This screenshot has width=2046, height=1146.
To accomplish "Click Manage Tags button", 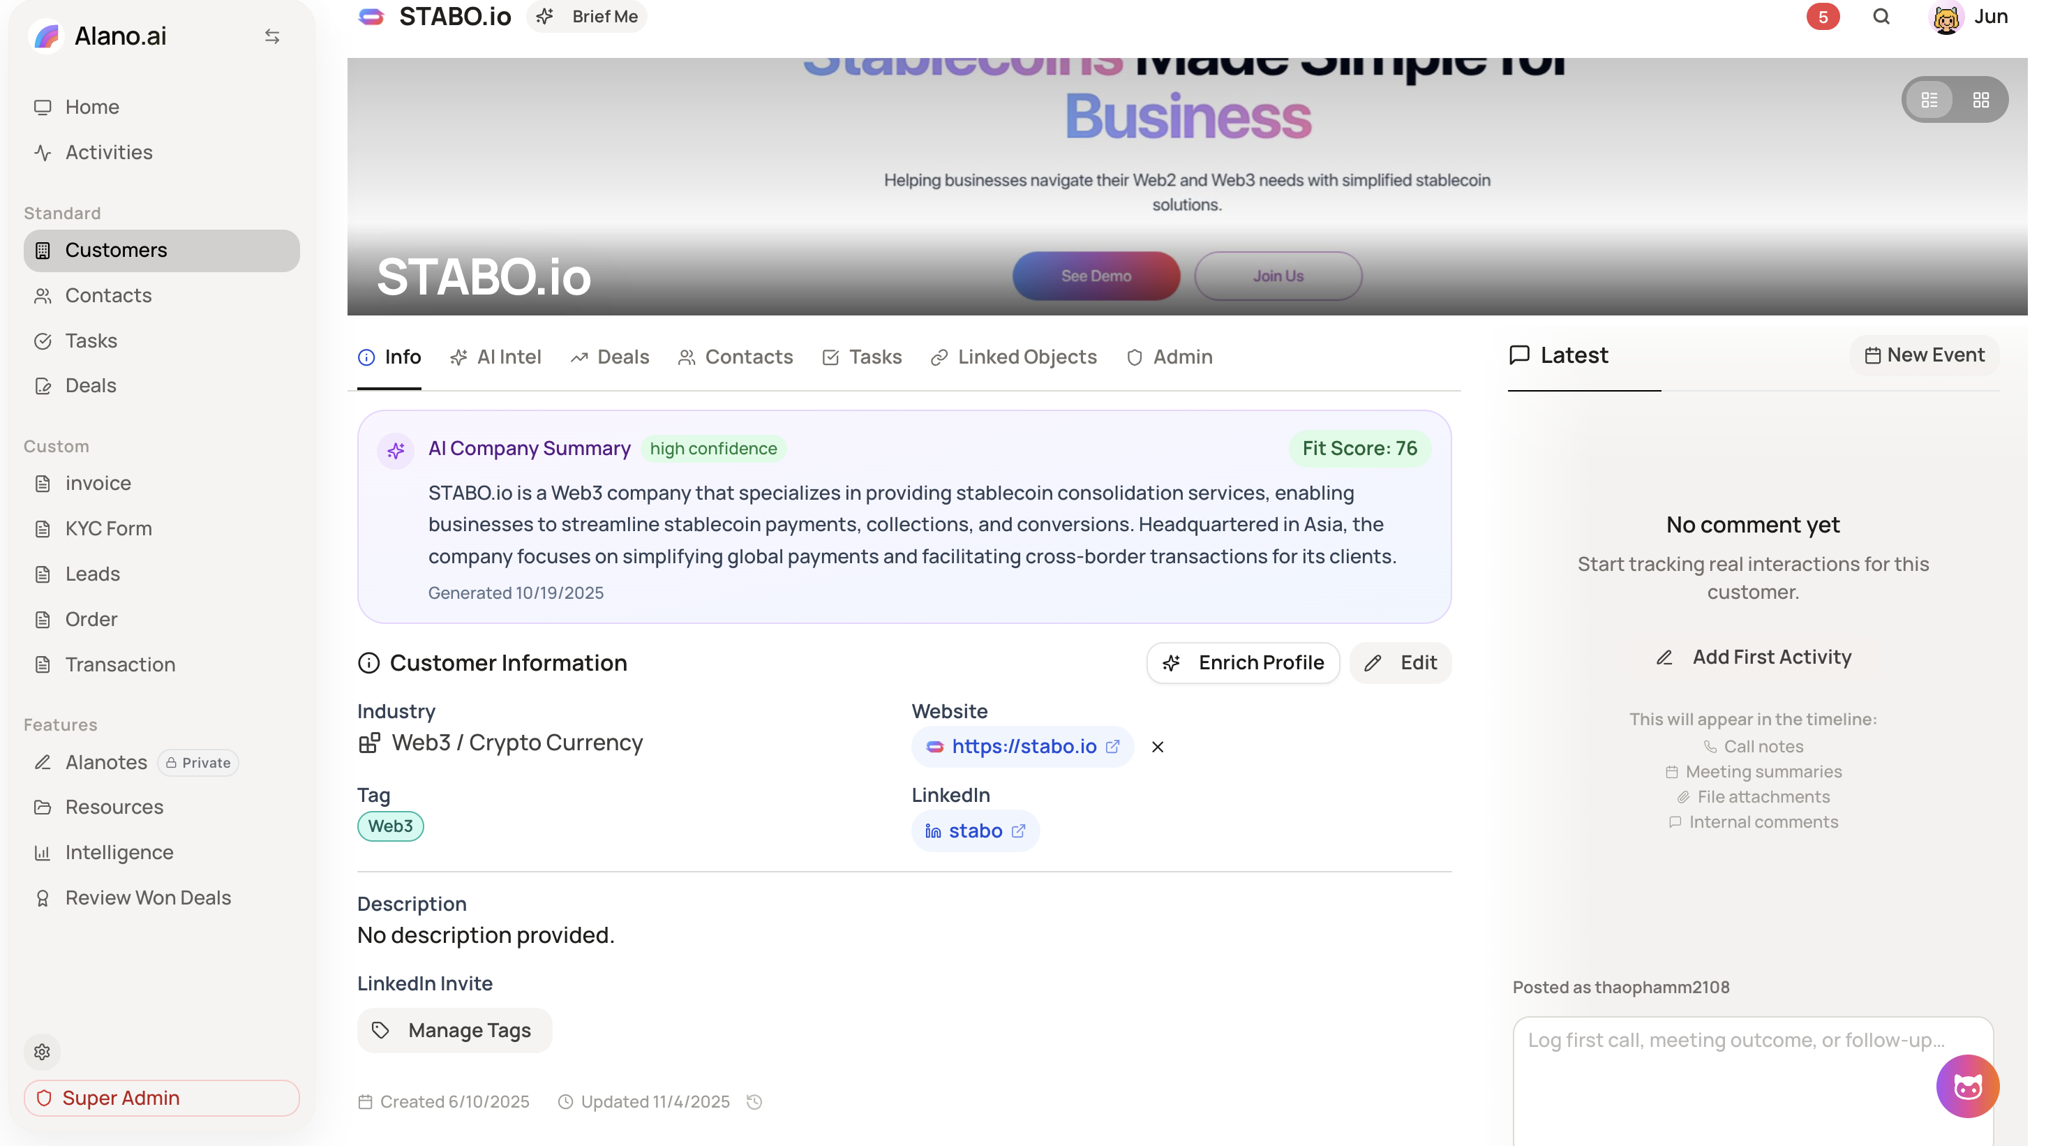I will [x=454, y=1030].
